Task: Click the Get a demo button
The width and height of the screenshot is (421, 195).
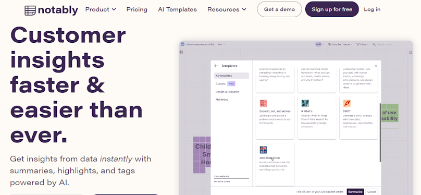Action: pos(279,9)
